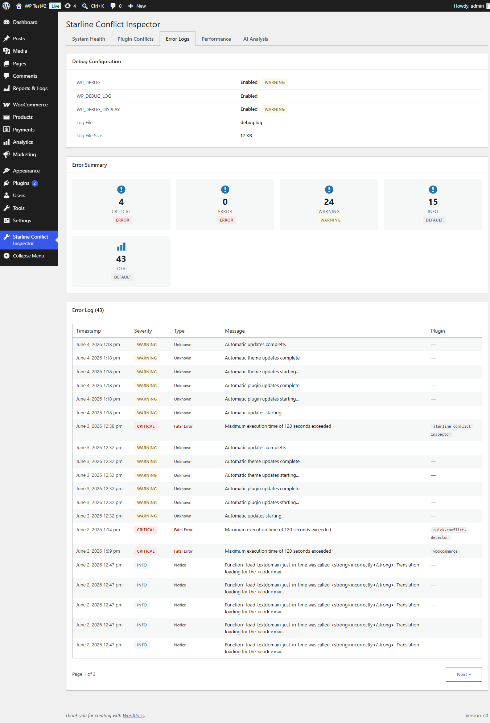The width and height of the screenshot is (490, 723).
Task: Click the CRITICAL badge on June 3 12:38 row
Action: point(146,426)
